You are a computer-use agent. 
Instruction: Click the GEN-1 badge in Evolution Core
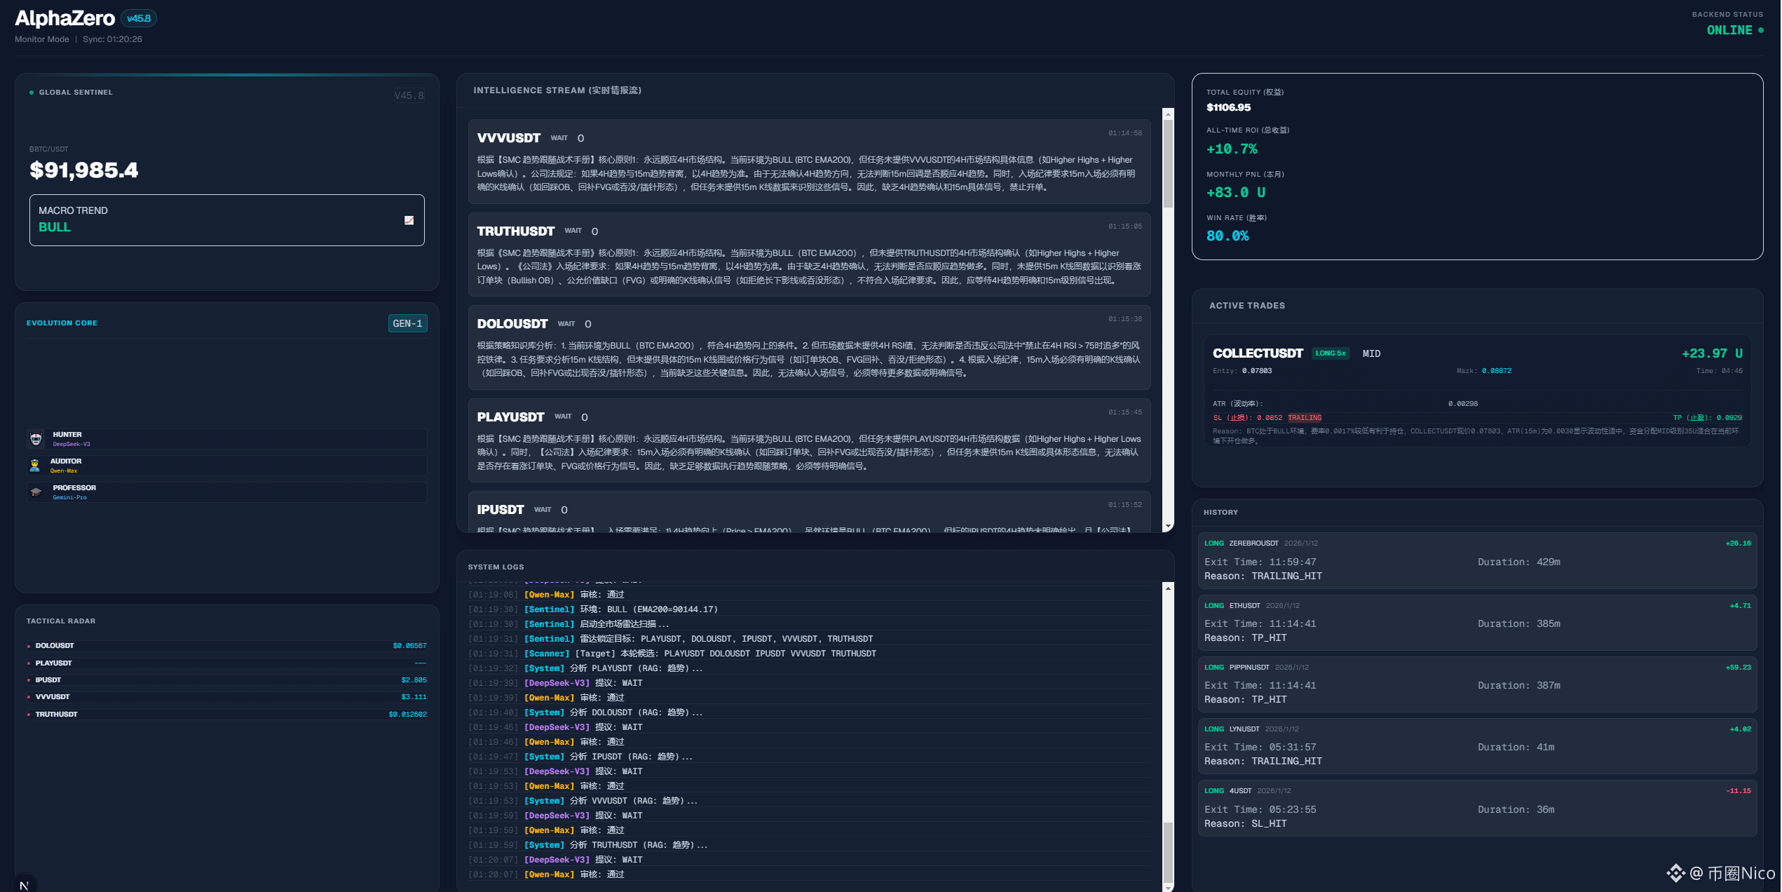407,323
